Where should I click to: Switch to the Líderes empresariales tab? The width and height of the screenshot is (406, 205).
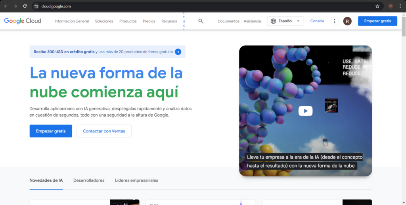coord(136,180)
